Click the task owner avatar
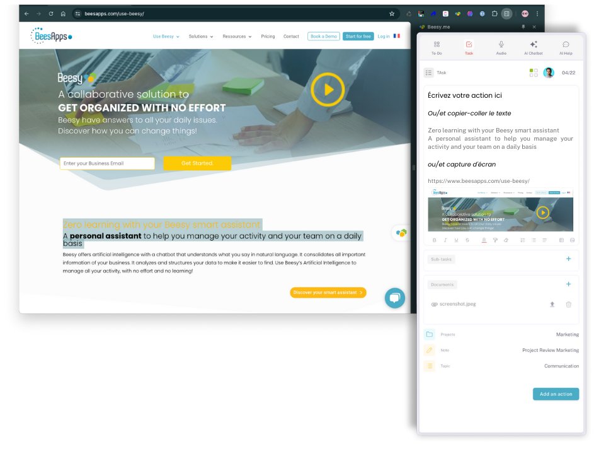 549,73
